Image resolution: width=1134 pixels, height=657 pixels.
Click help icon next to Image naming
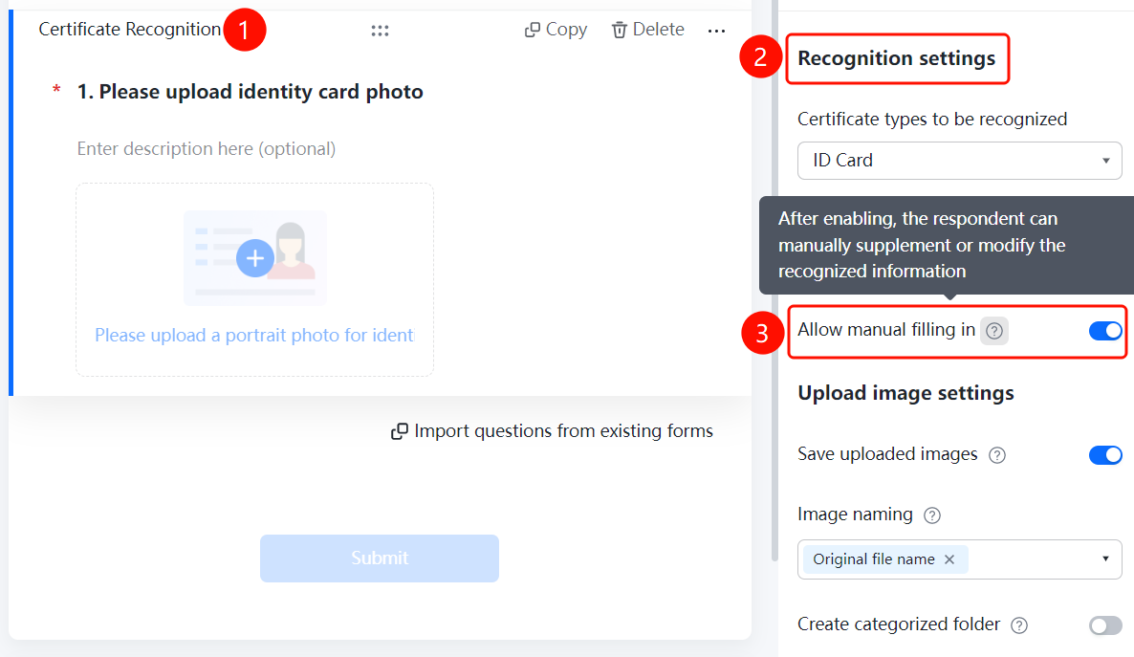(x=932, y=515)
